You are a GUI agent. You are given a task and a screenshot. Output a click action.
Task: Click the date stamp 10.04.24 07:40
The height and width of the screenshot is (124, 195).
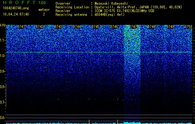pos(16,14)
